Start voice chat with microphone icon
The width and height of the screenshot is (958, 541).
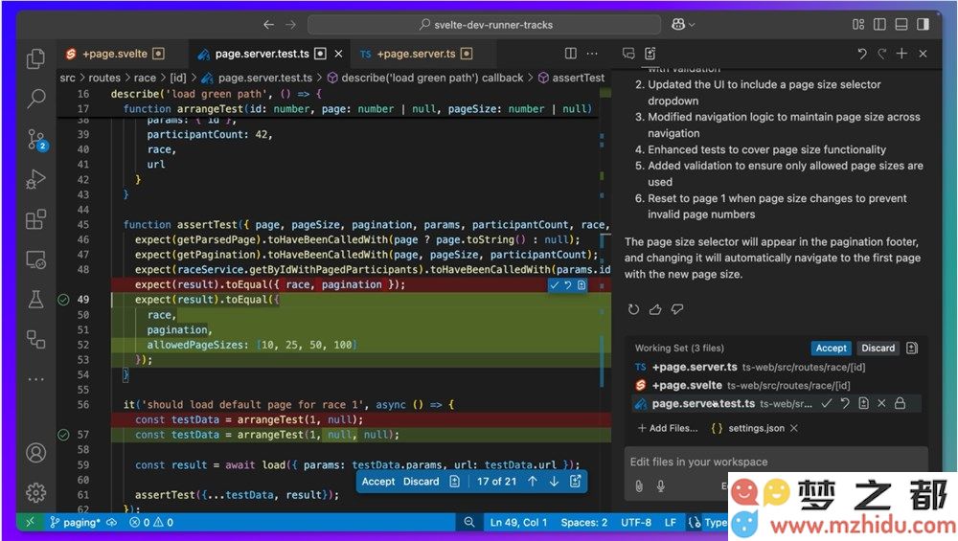660,486
